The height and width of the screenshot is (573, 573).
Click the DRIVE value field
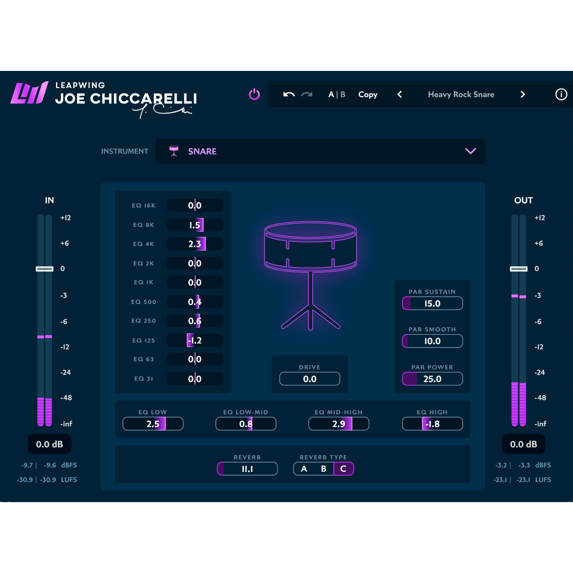(x=310, y=379)
